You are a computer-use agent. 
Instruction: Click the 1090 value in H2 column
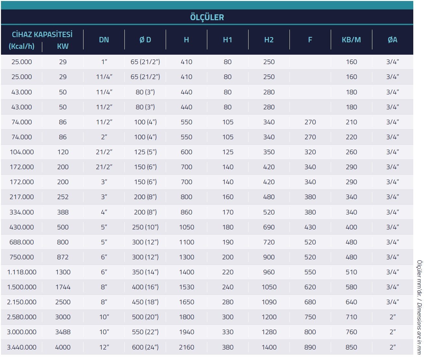point(269,302)
